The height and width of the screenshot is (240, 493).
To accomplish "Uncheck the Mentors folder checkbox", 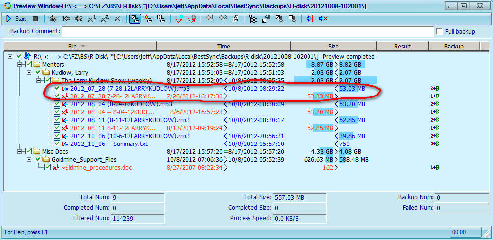I will 29,65.
